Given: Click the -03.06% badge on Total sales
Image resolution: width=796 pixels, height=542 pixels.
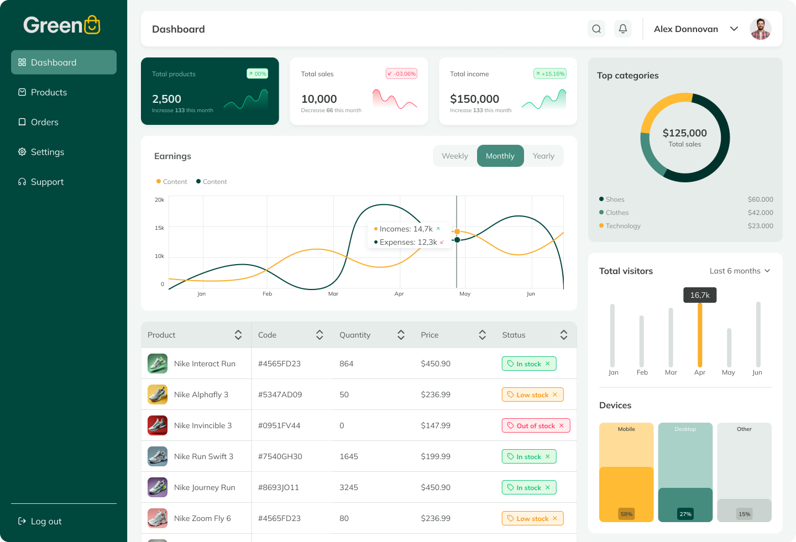Looking at the screenshot, I should (x=401, y=73).
